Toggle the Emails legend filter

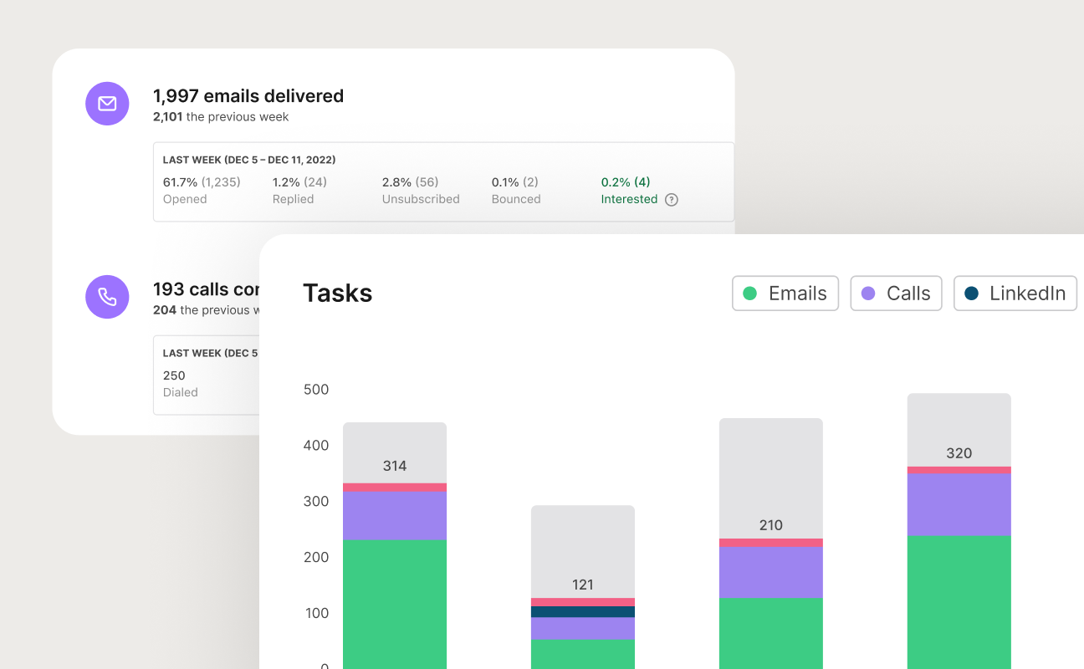click(x=785, y=294)
